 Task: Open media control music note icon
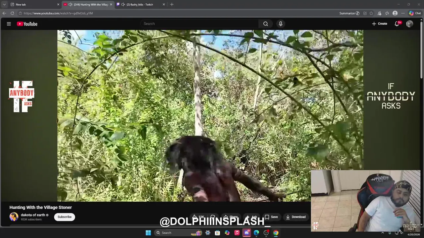[379, 13]
